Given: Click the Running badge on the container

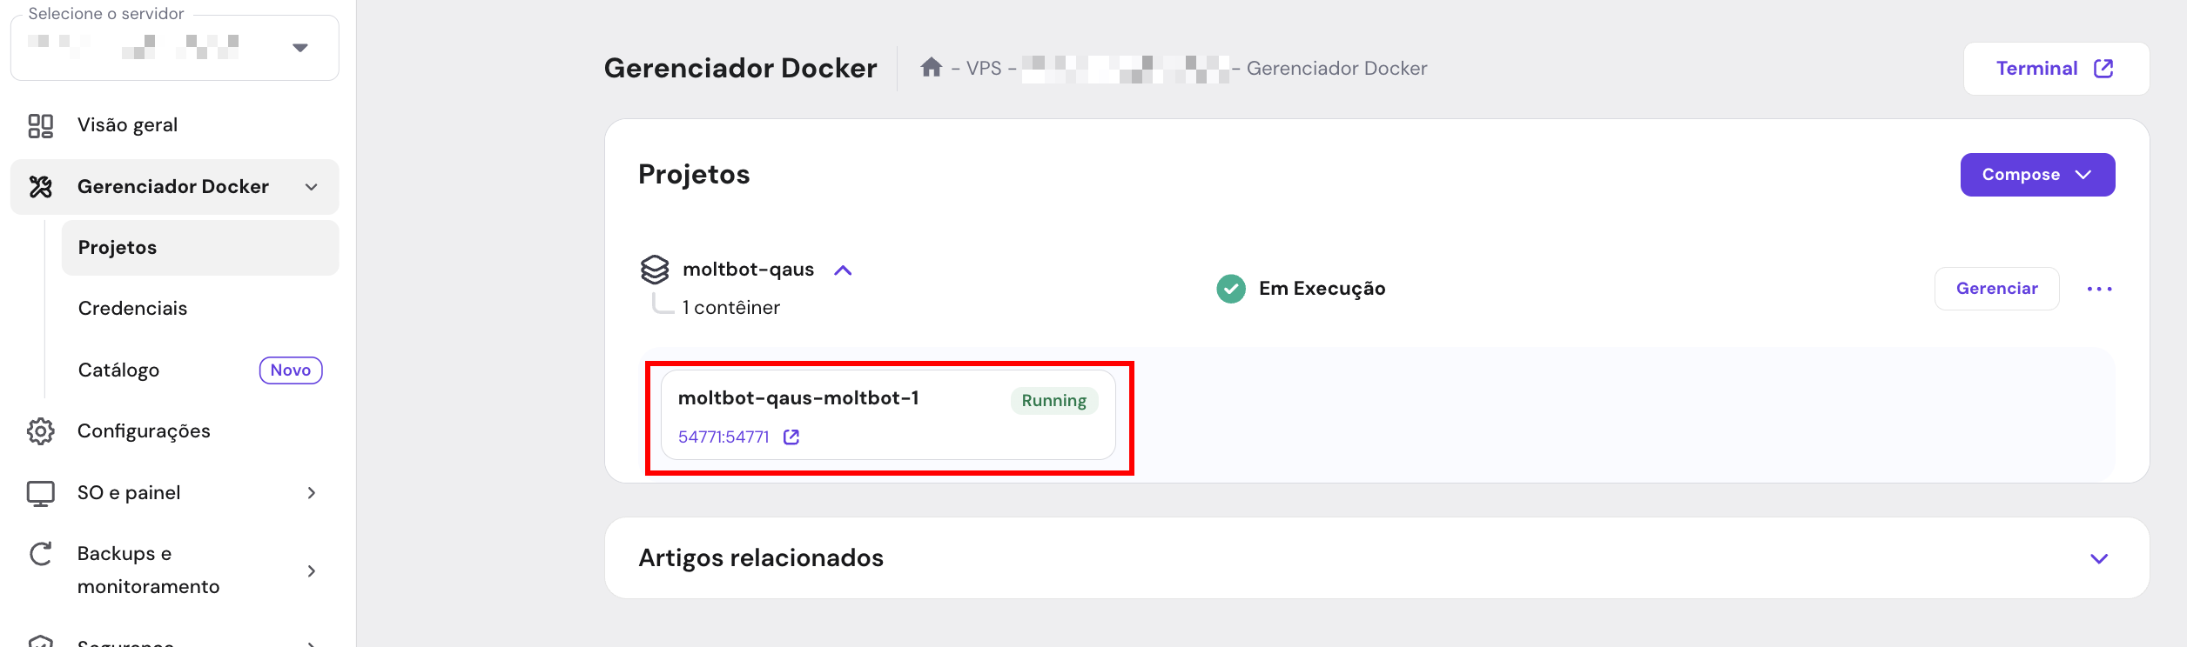Looking at the screenshot, I should [1053, 400].
